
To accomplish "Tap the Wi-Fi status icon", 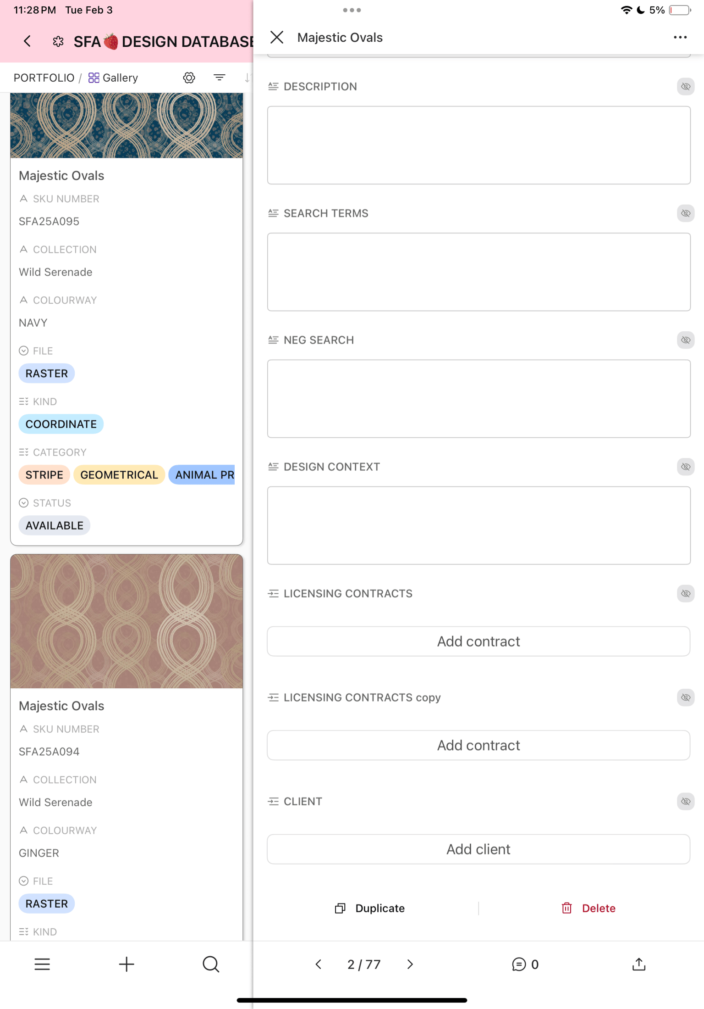I will (x=627, y=10).
